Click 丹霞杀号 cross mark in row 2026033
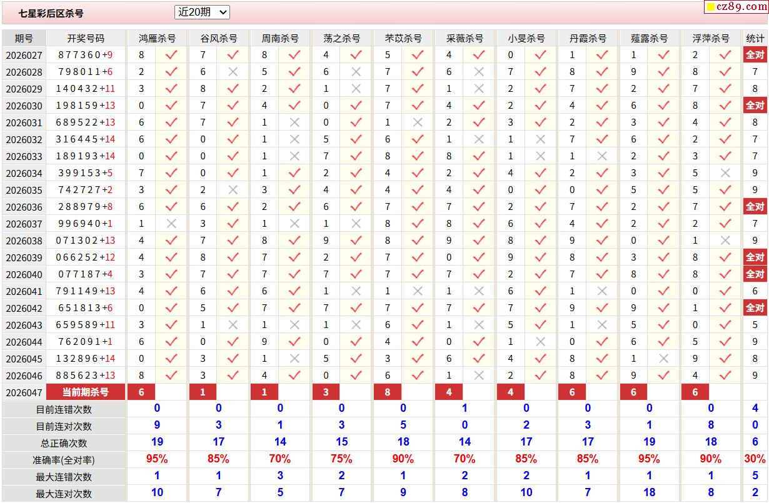The image size is (769, 503). 602,156
